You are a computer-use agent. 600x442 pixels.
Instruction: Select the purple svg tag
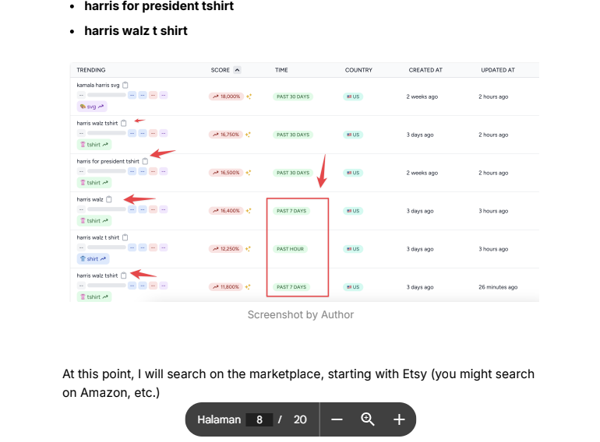(x=92, y=107)
